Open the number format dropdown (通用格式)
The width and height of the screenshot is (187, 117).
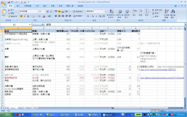pos(104,11)
